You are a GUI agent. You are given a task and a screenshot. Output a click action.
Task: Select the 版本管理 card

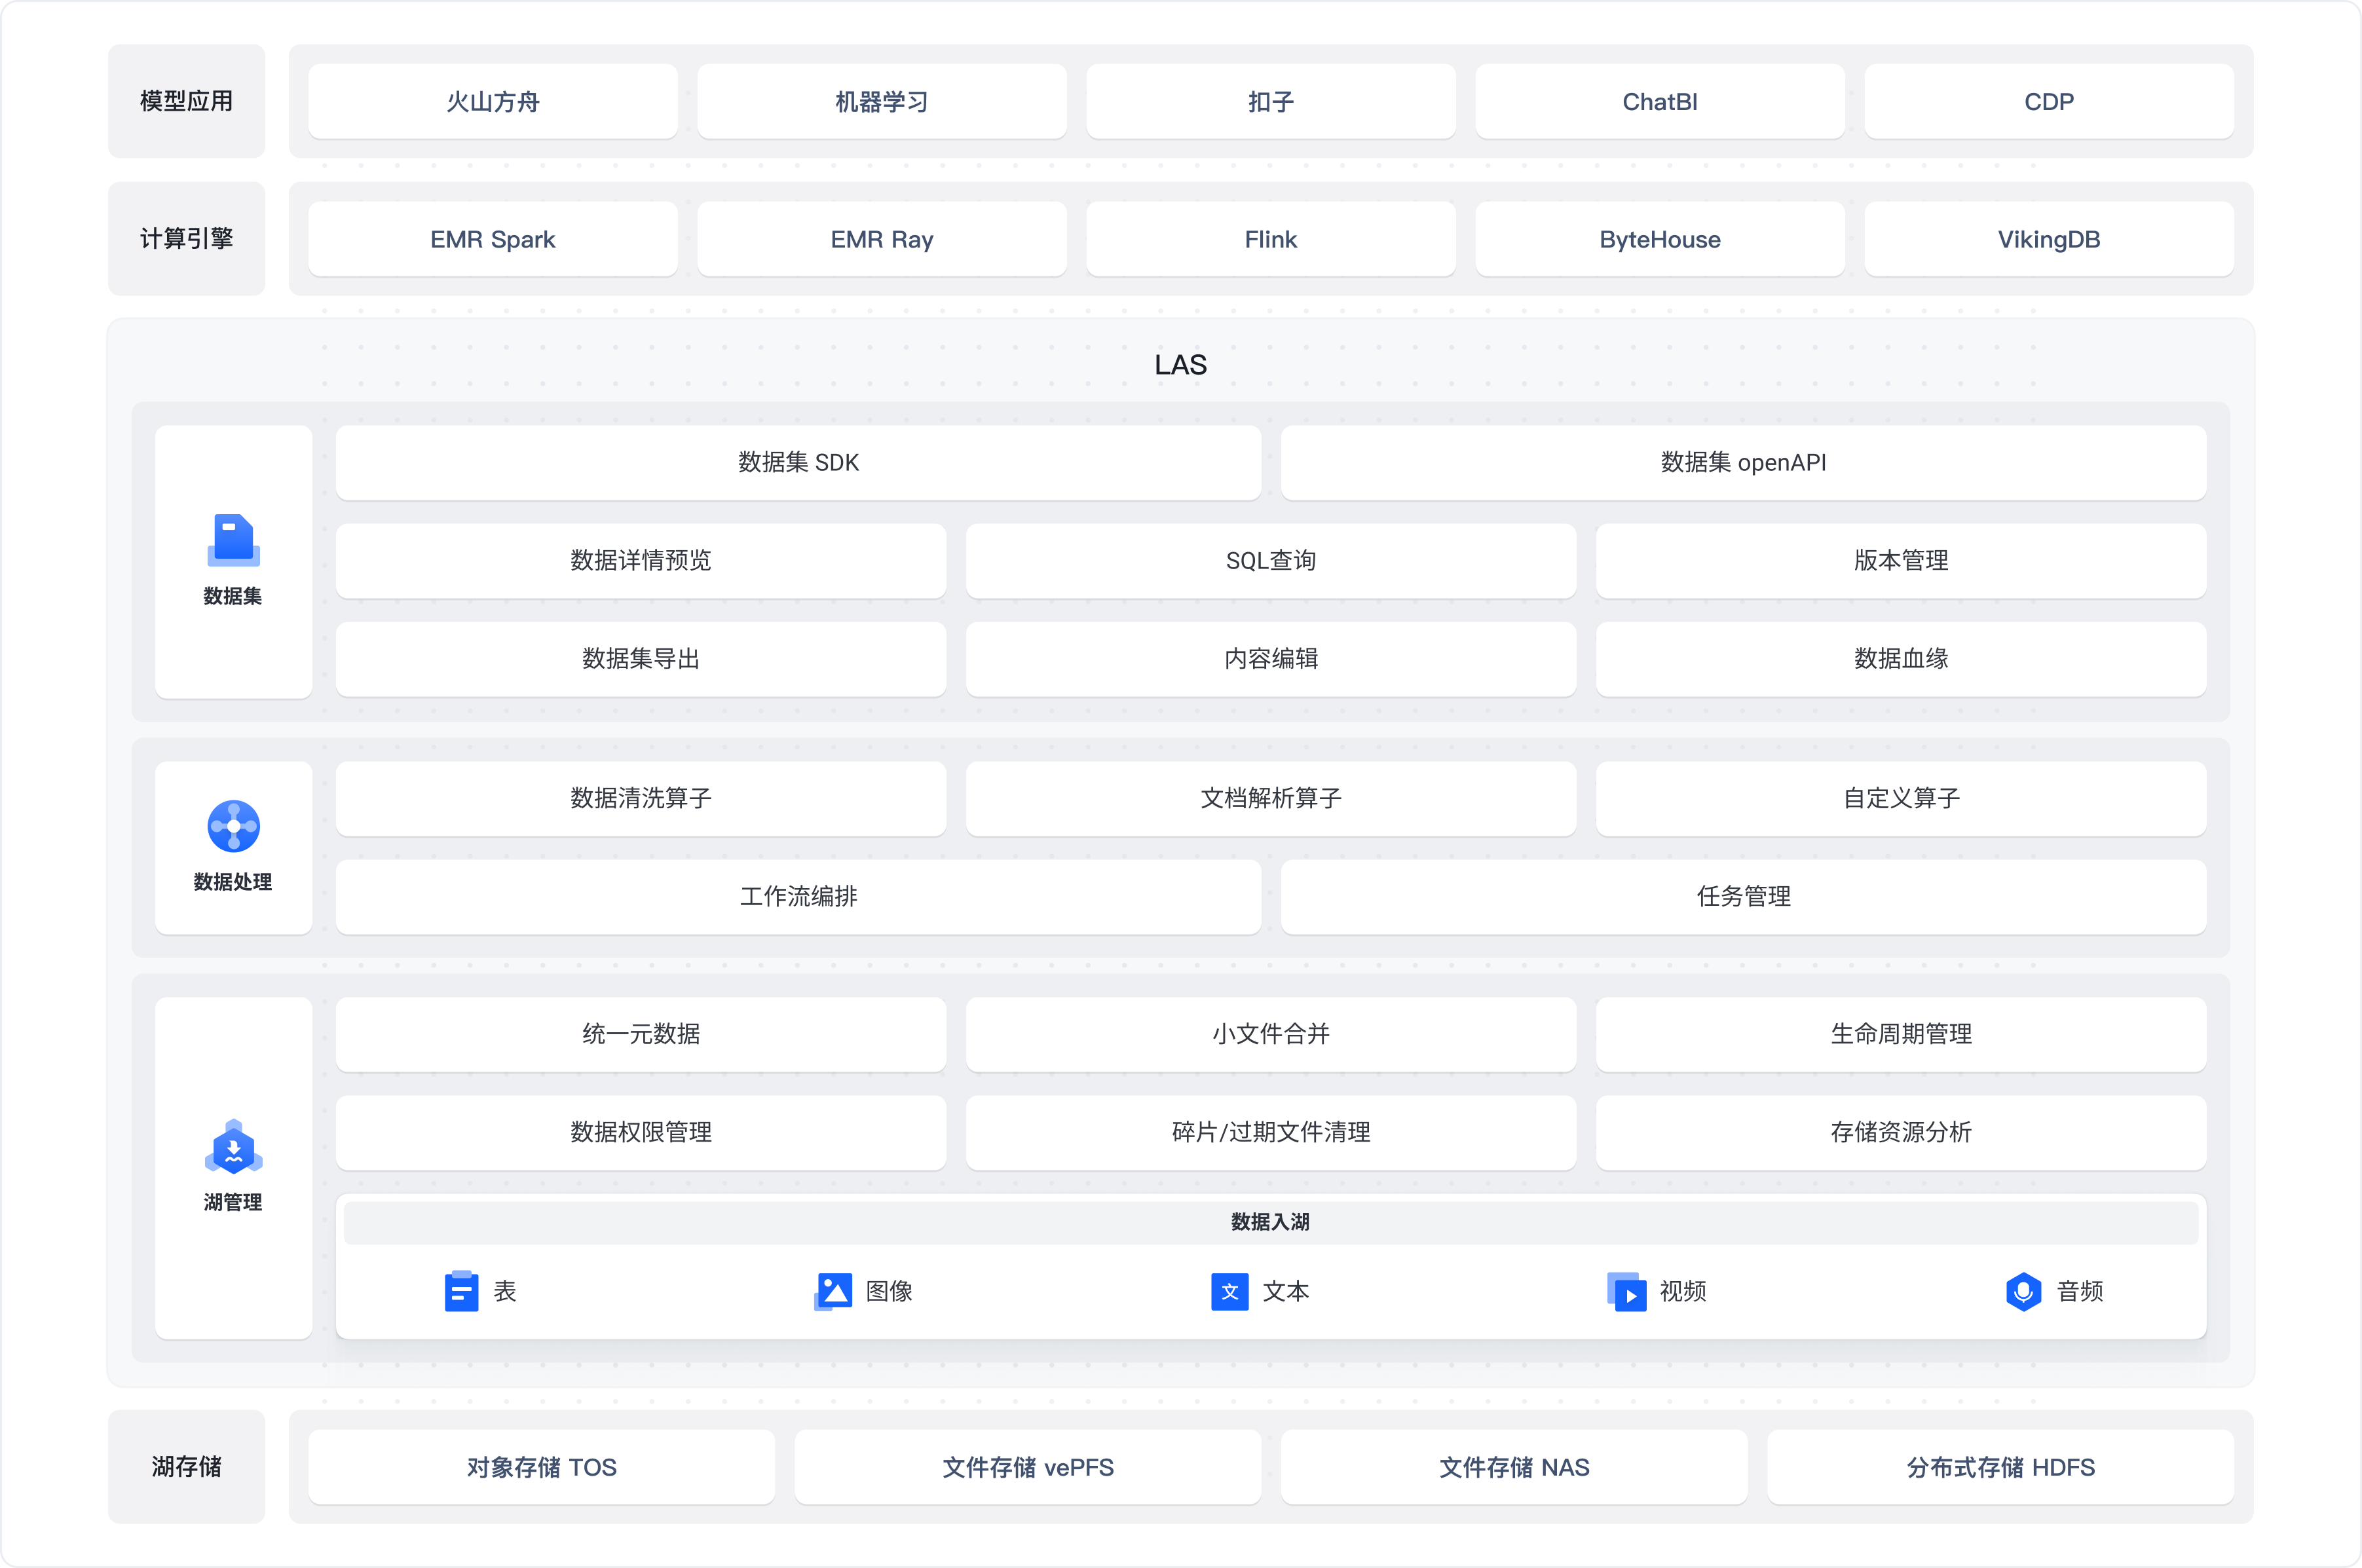(1901, 560)
